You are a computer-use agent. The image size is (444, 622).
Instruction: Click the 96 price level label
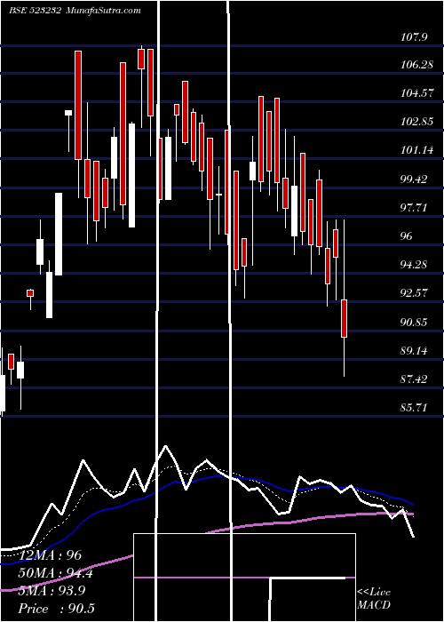tap(407, 236)
